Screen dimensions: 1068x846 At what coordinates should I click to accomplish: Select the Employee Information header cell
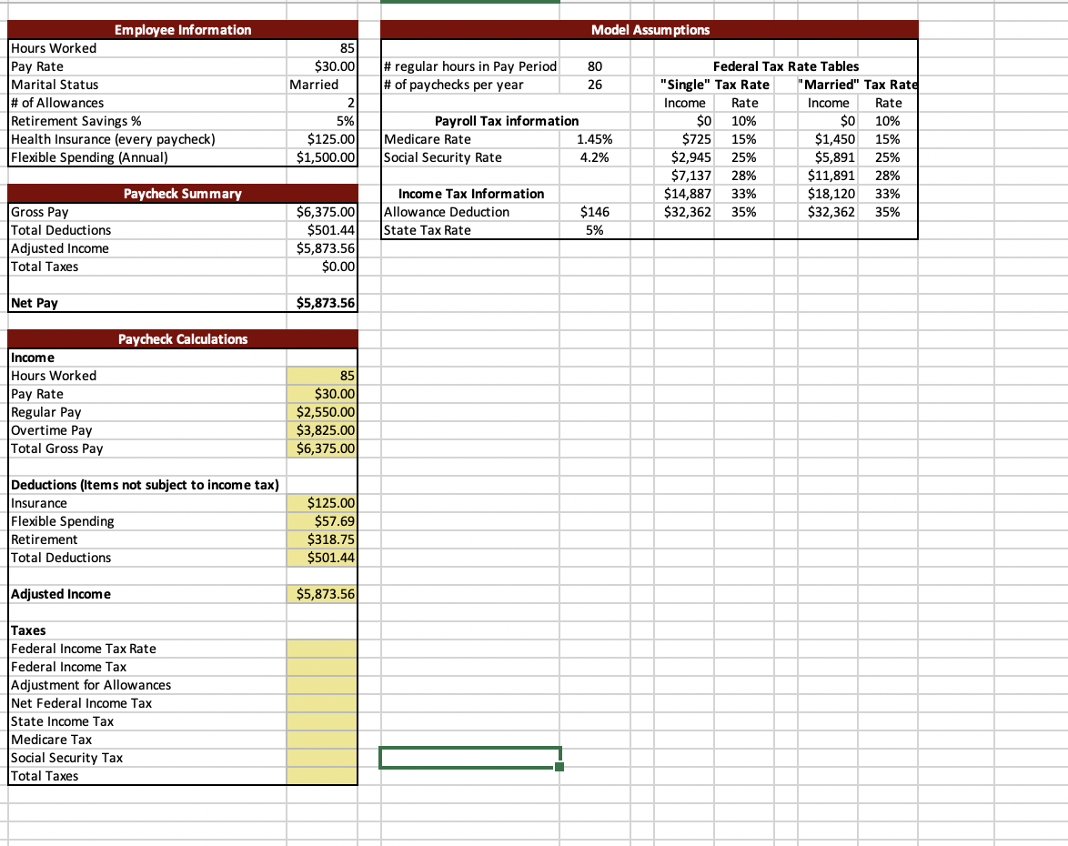point(181,30)
